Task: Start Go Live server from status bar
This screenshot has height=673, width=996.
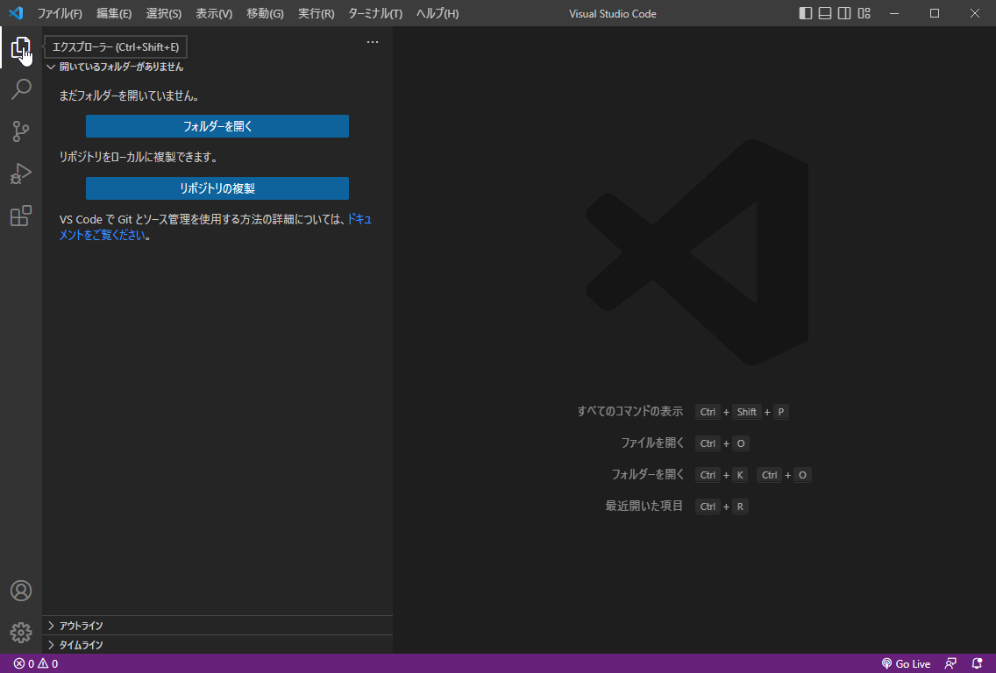Action: pos(906,663)
